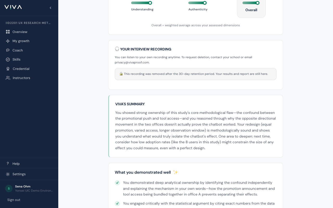The height and width of the screenshot is (208, 333).
Task: Click the Help question mark icon
Action: (8, 164)
